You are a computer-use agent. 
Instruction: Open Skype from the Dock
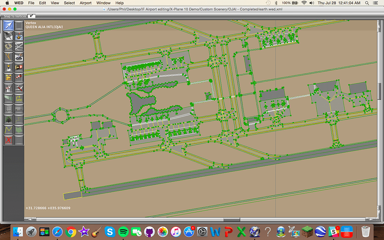tap(110, 232)
